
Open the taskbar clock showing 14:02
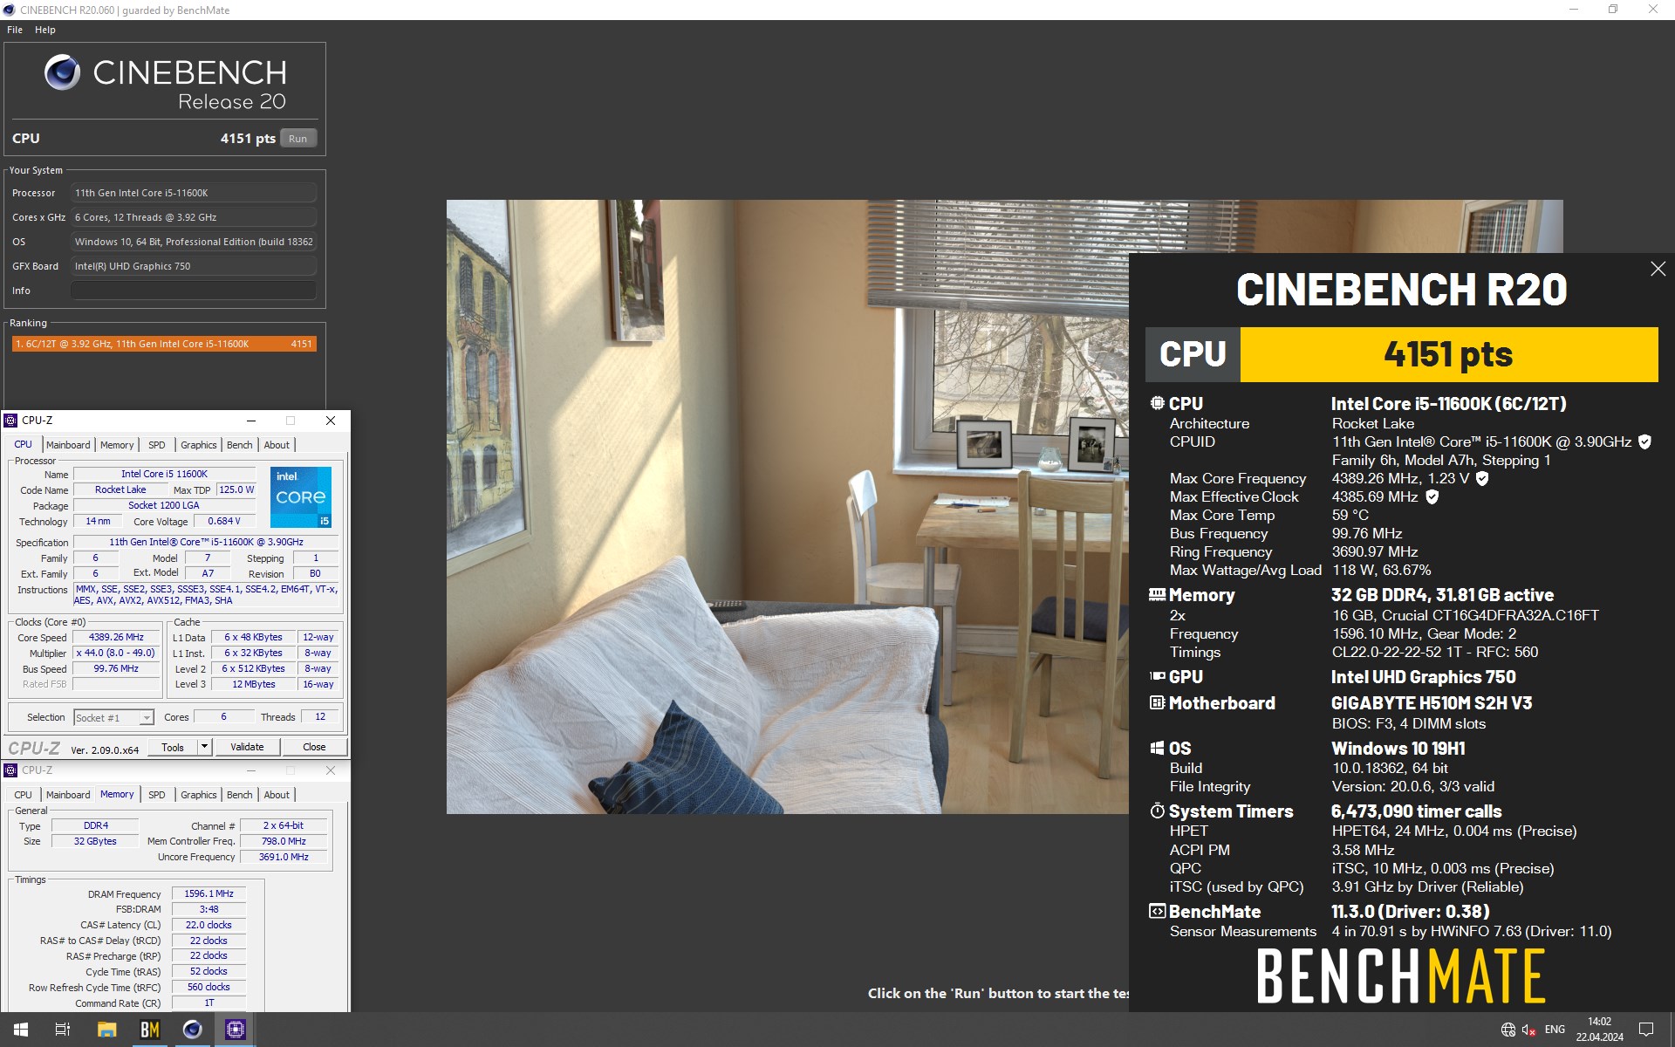coord(1599,1030)
